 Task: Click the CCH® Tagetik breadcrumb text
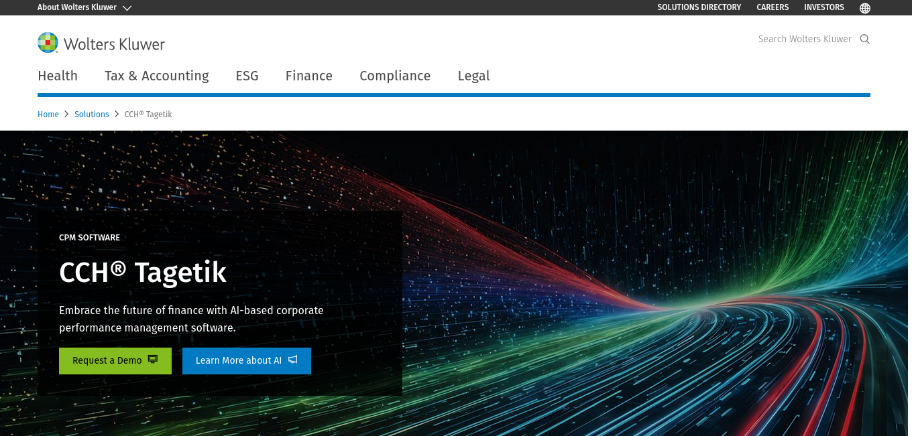148,115
